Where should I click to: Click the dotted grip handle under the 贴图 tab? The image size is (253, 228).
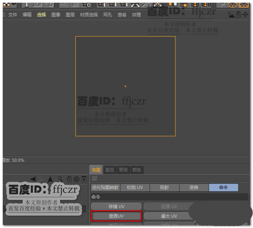(94, 178)
